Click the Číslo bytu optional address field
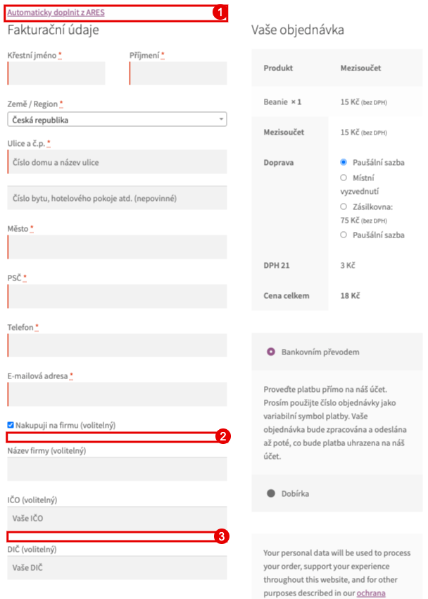The image size is (428, 599). [117, 198]
